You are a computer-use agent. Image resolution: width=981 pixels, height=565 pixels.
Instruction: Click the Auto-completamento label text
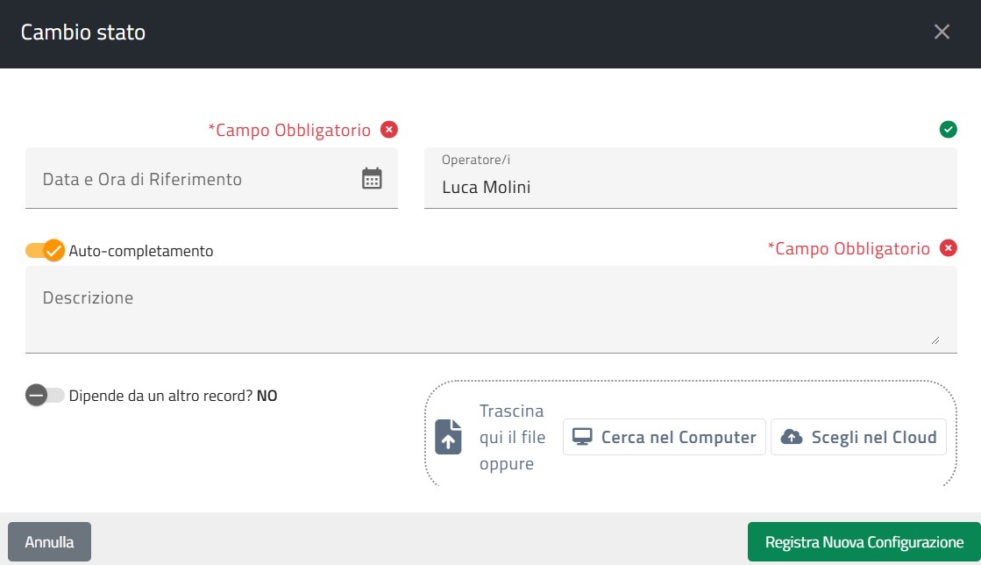click(141, 251)
